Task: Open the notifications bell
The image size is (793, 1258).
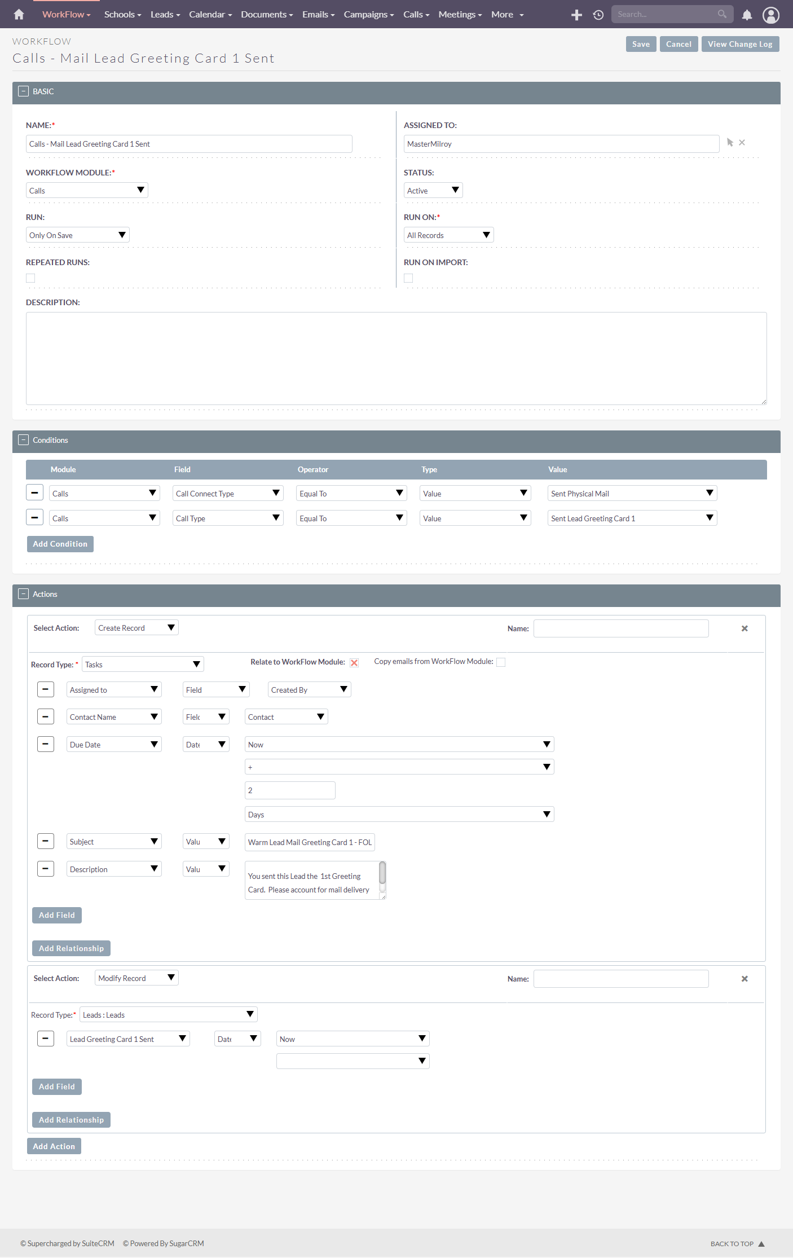Action: (747, 15)
